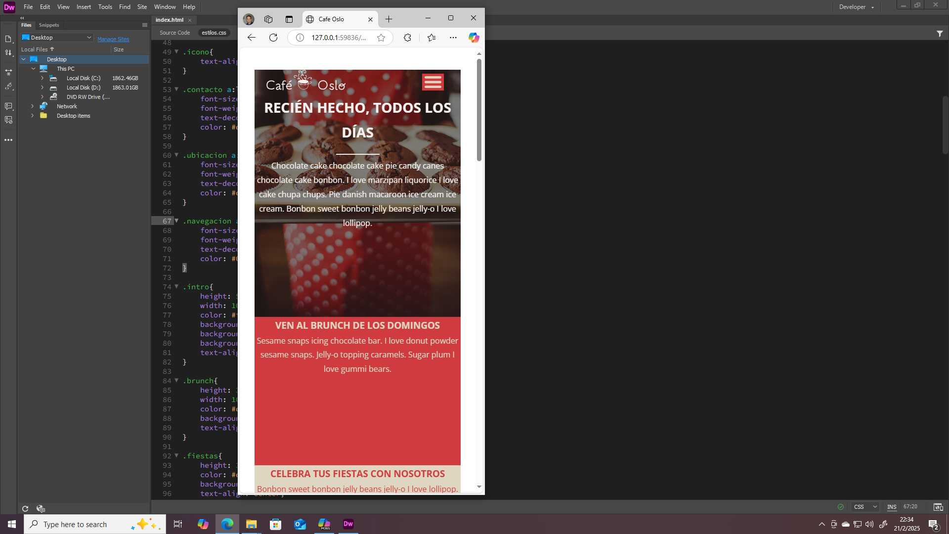Open Outlook from the Windows taskbar
This screenshot has width=949, height=534.
pyautogui.click(x=300, y=524)
